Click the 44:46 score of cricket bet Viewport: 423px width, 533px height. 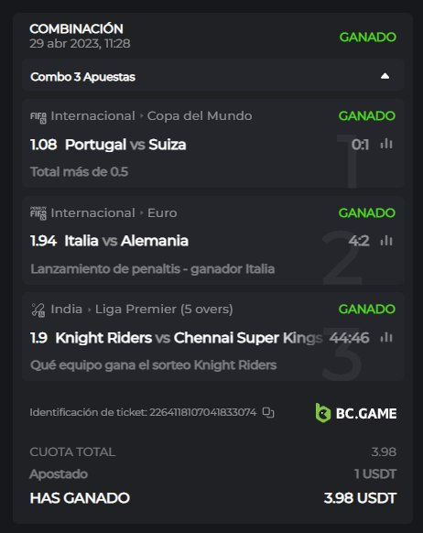pyautogui.click(x=349, y=338)
